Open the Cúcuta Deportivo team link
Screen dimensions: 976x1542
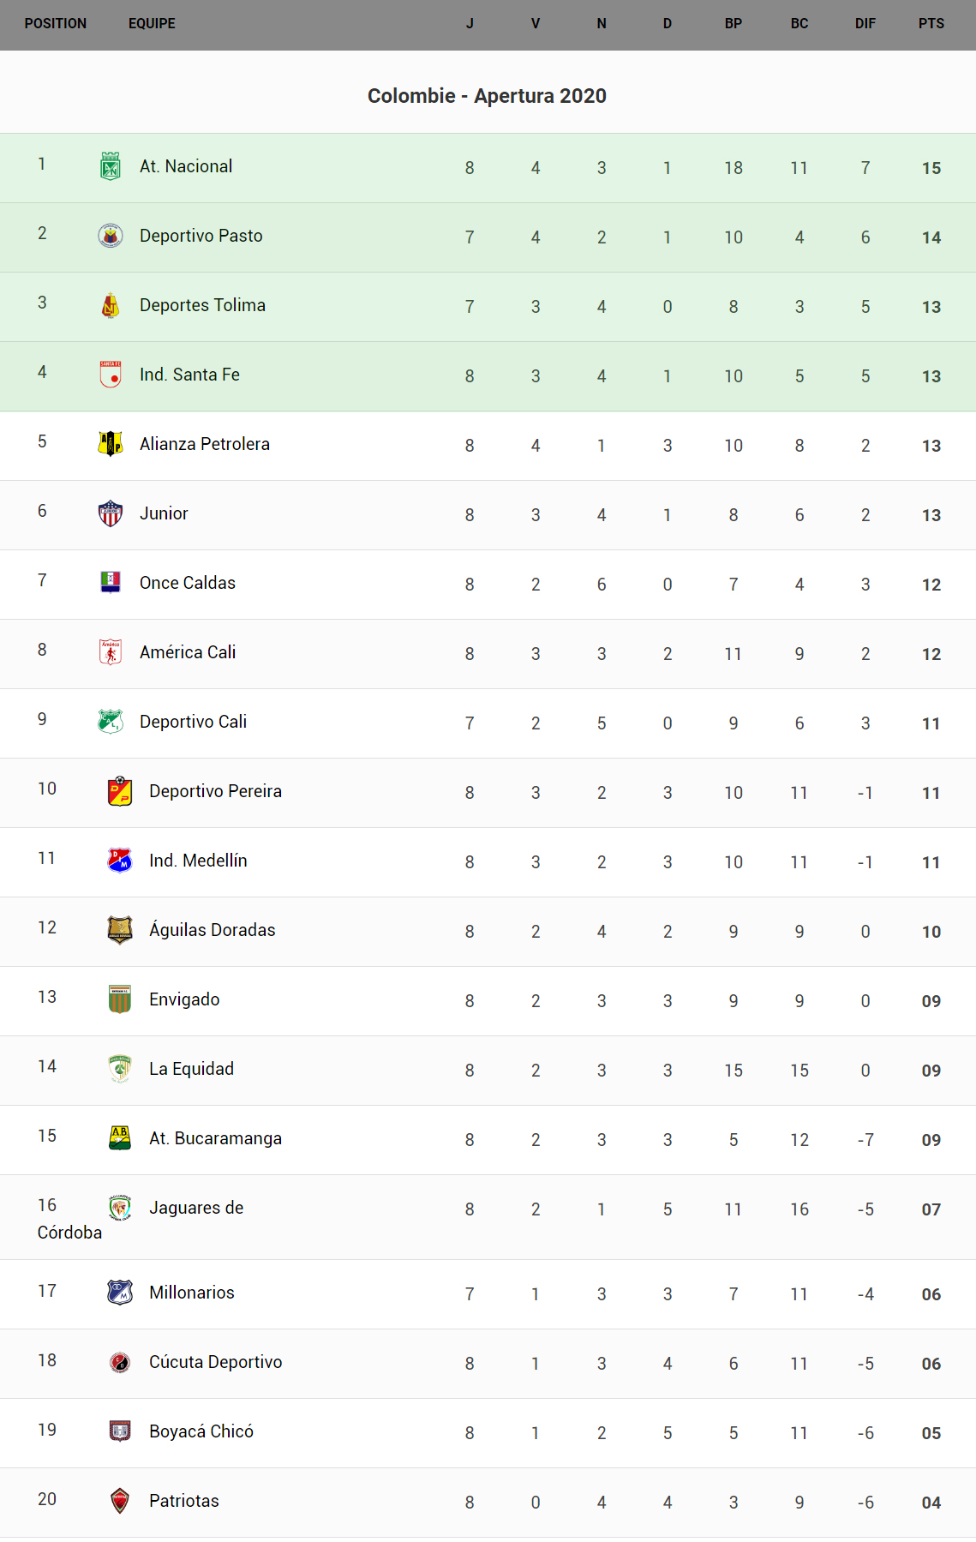pos(215,1362)
